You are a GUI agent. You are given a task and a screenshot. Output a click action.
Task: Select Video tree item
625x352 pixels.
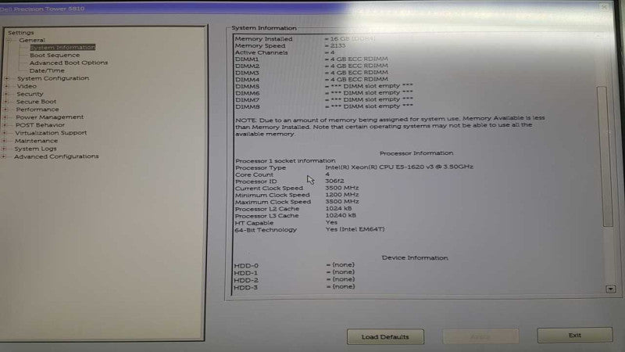[x=27, y=86]
